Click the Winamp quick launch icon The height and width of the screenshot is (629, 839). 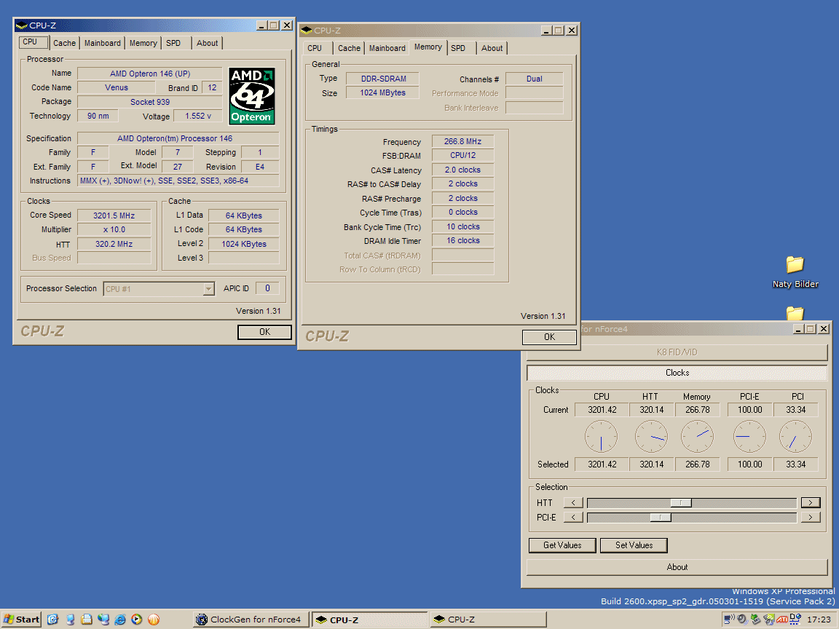(x=154, y=620)
